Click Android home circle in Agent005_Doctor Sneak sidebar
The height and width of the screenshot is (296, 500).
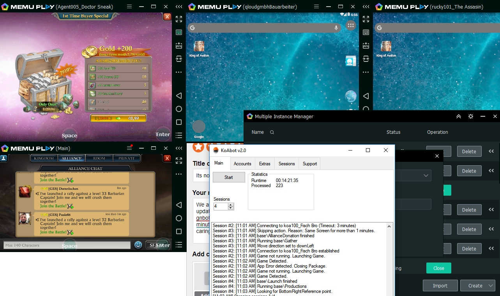[x=179, y=109]
